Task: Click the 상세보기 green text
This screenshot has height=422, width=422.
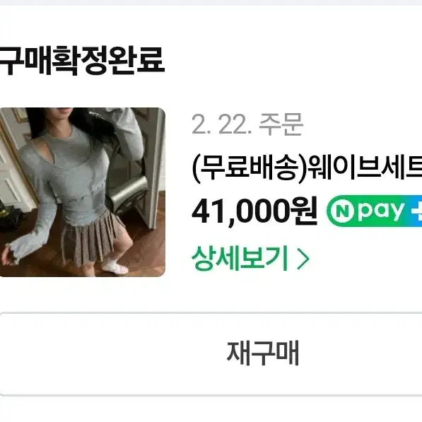Action: click(240, 259)
